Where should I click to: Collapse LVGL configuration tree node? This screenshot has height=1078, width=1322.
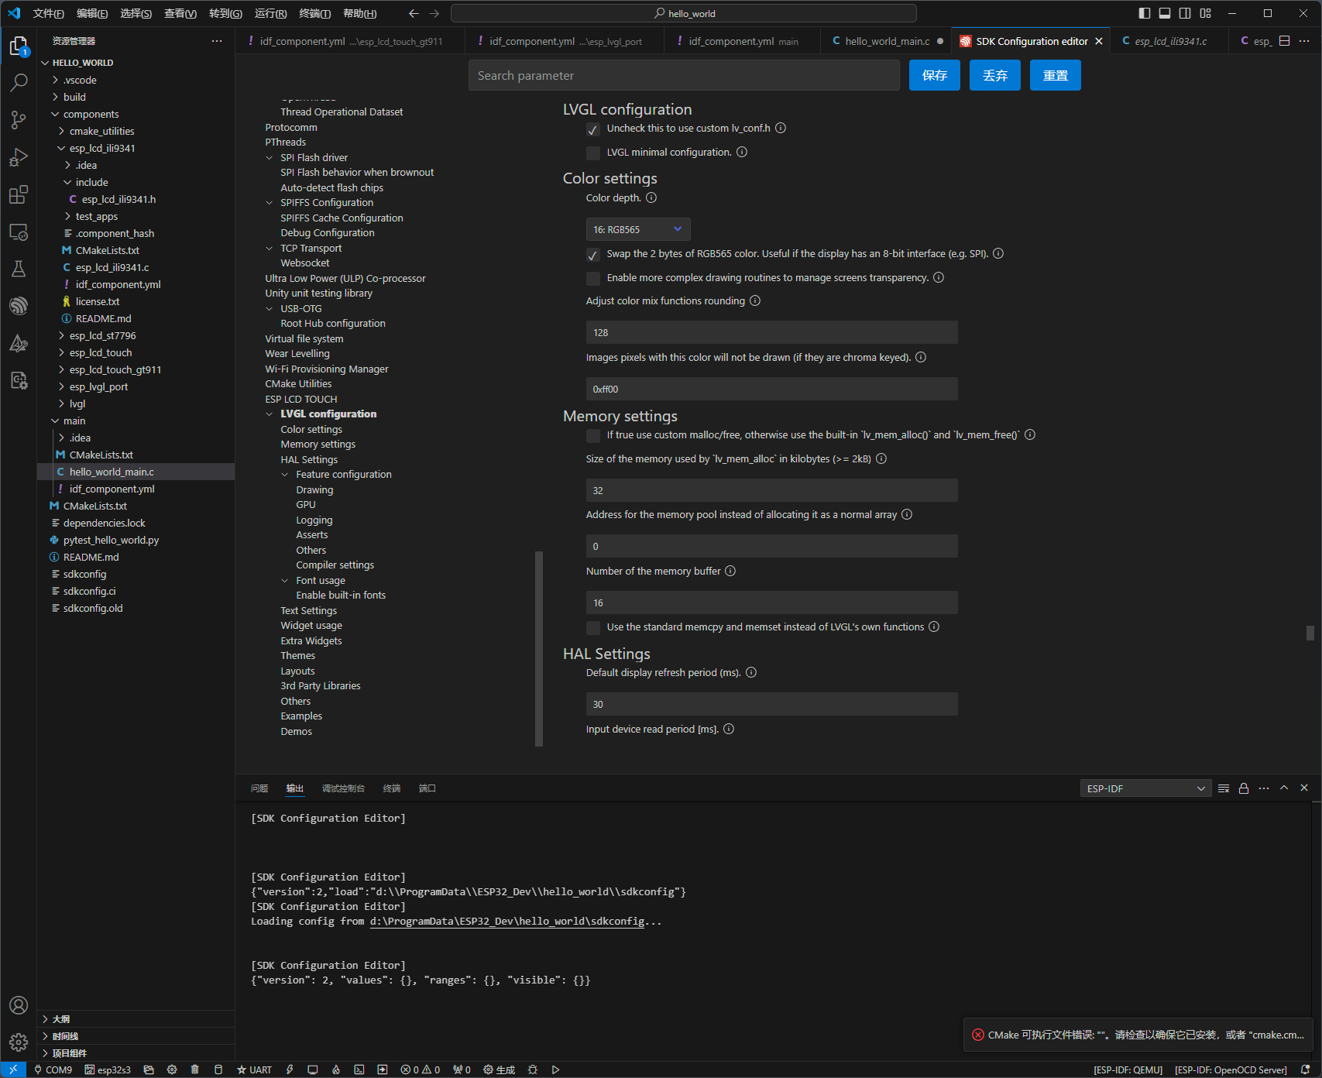[270, 414]
